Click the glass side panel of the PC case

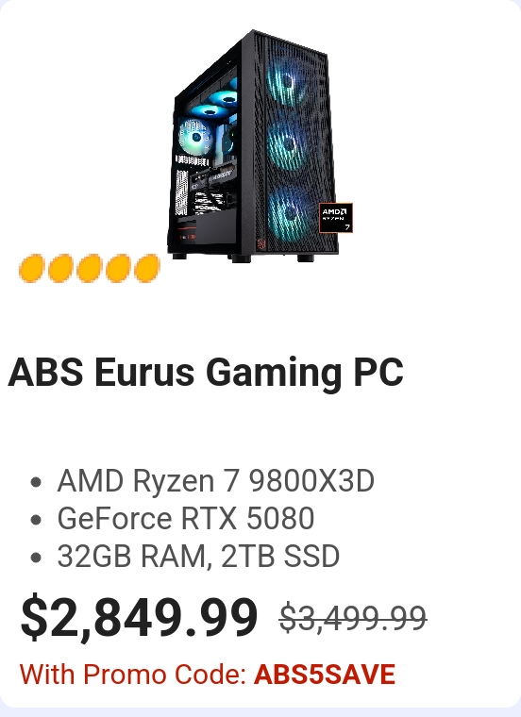click(206, 153)
